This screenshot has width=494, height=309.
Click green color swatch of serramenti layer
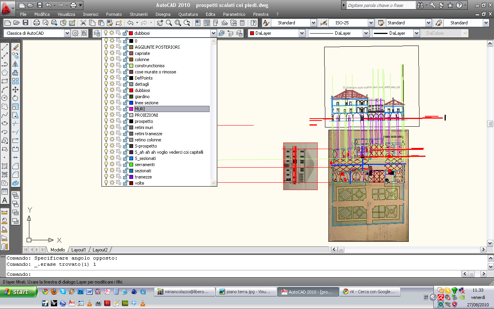[131, 165]
